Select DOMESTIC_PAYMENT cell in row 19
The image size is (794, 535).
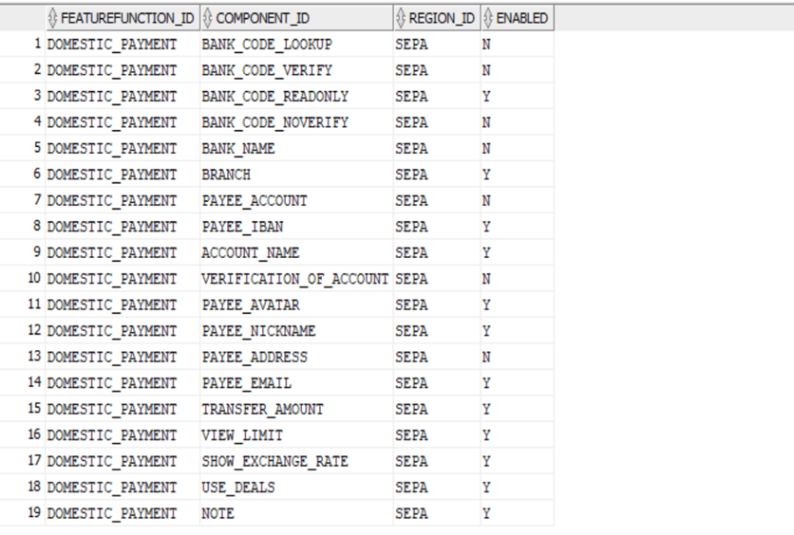point(123,513)
